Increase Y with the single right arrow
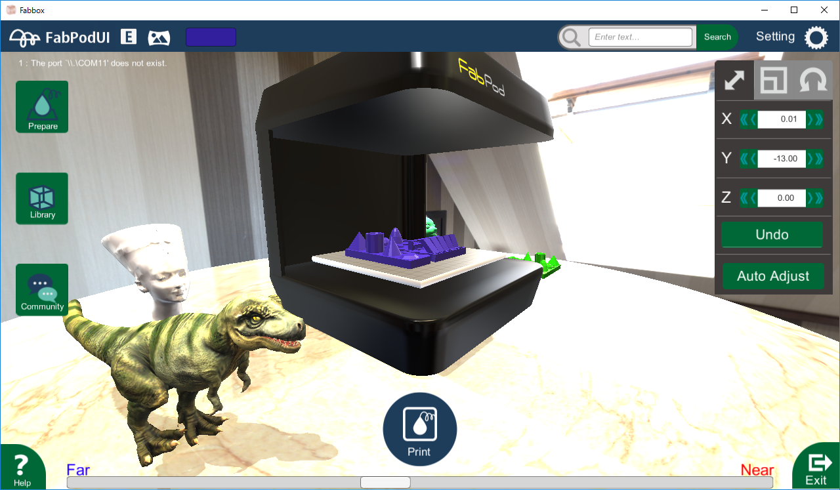The image size is (840, 490). pos(810,159)
